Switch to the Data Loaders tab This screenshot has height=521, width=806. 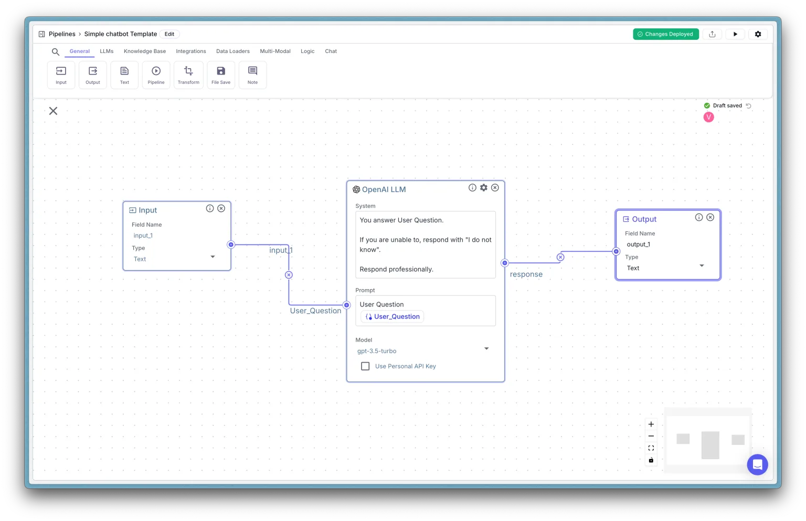click(233, 51)
